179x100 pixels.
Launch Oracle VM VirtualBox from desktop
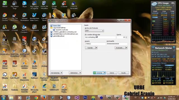(44, 5)
